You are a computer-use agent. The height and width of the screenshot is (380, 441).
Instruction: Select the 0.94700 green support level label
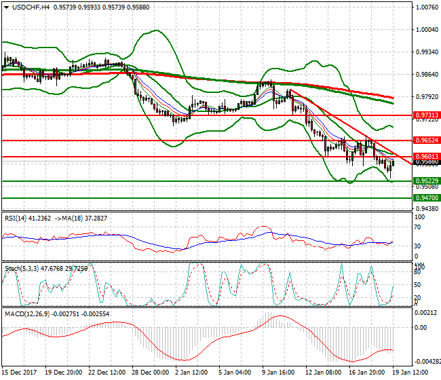(427, 197)
